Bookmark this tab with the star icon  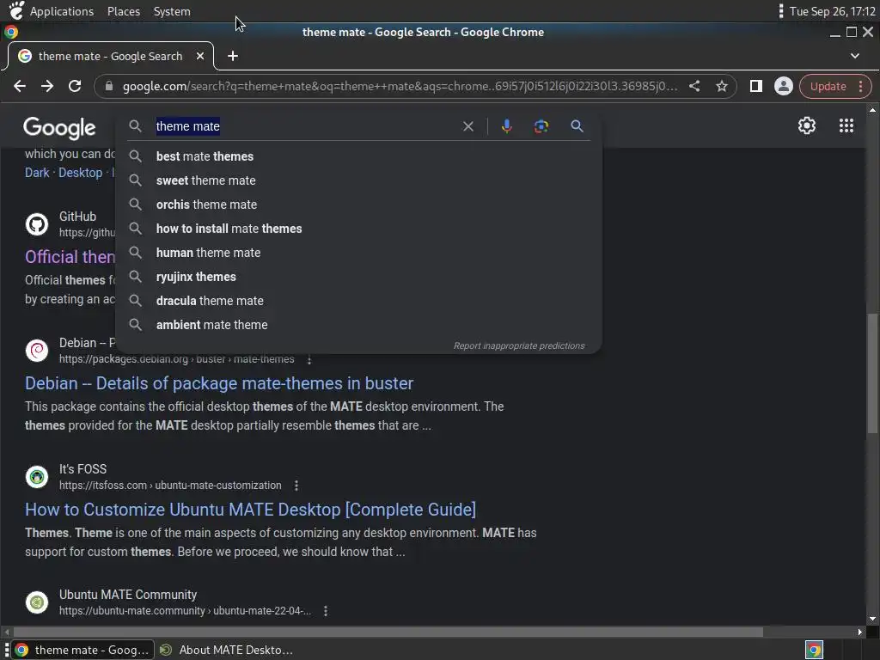point(722,86)
